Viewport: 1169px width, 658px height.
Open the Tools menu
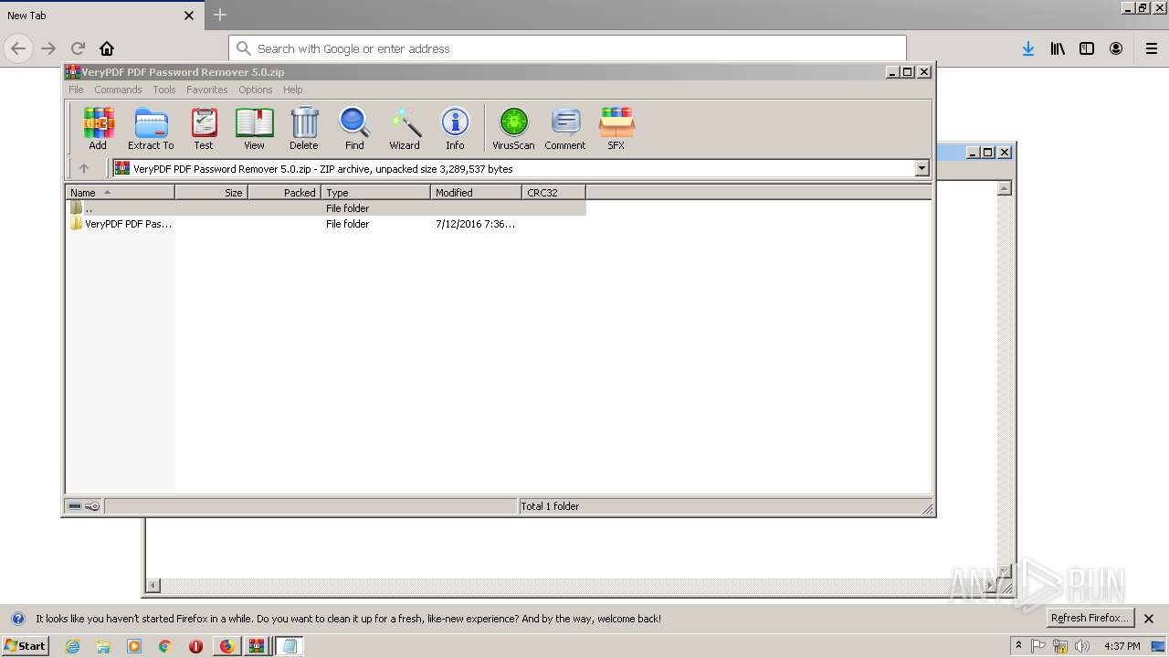click(x=164, y=90)
